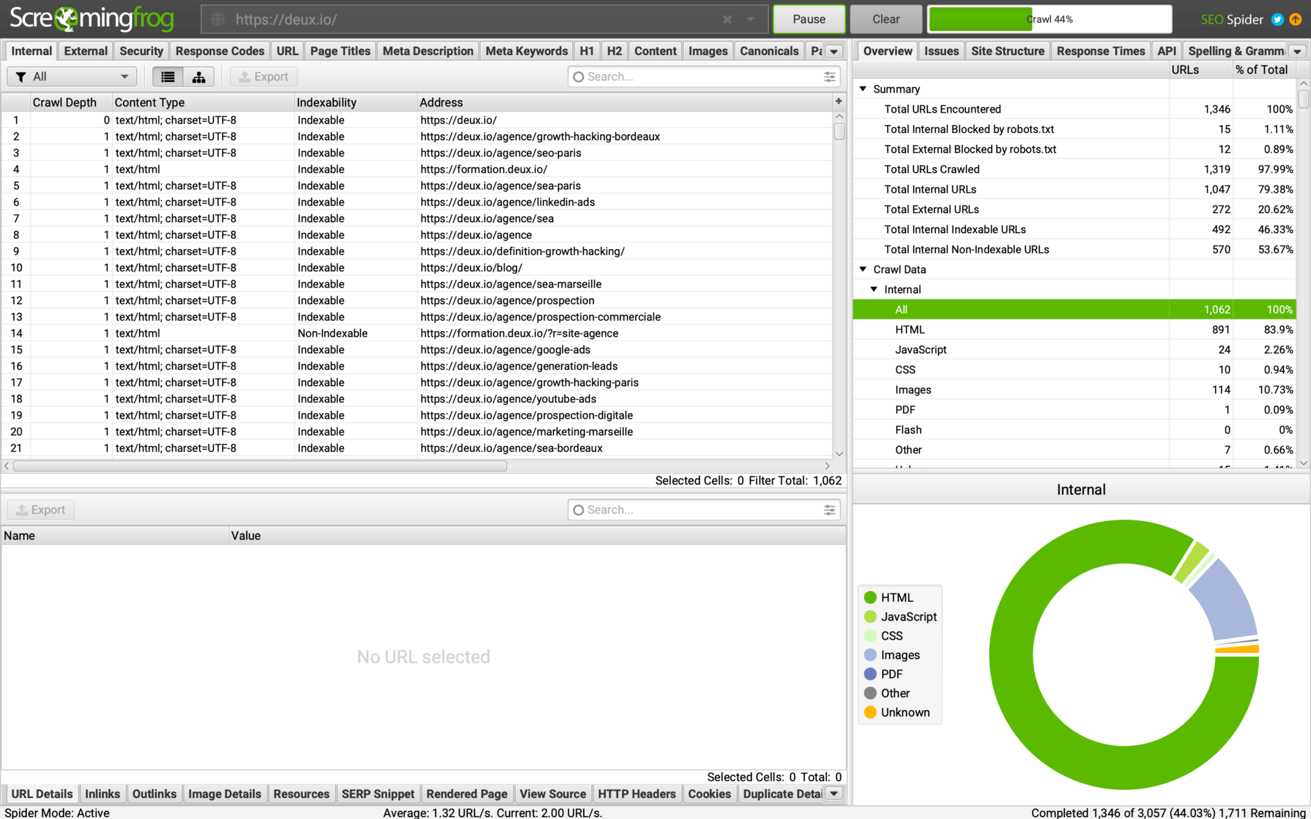Viewport: 1311px width, 819px height.
Task: Add column with plus icon
Action: click(x=839, y=101)
